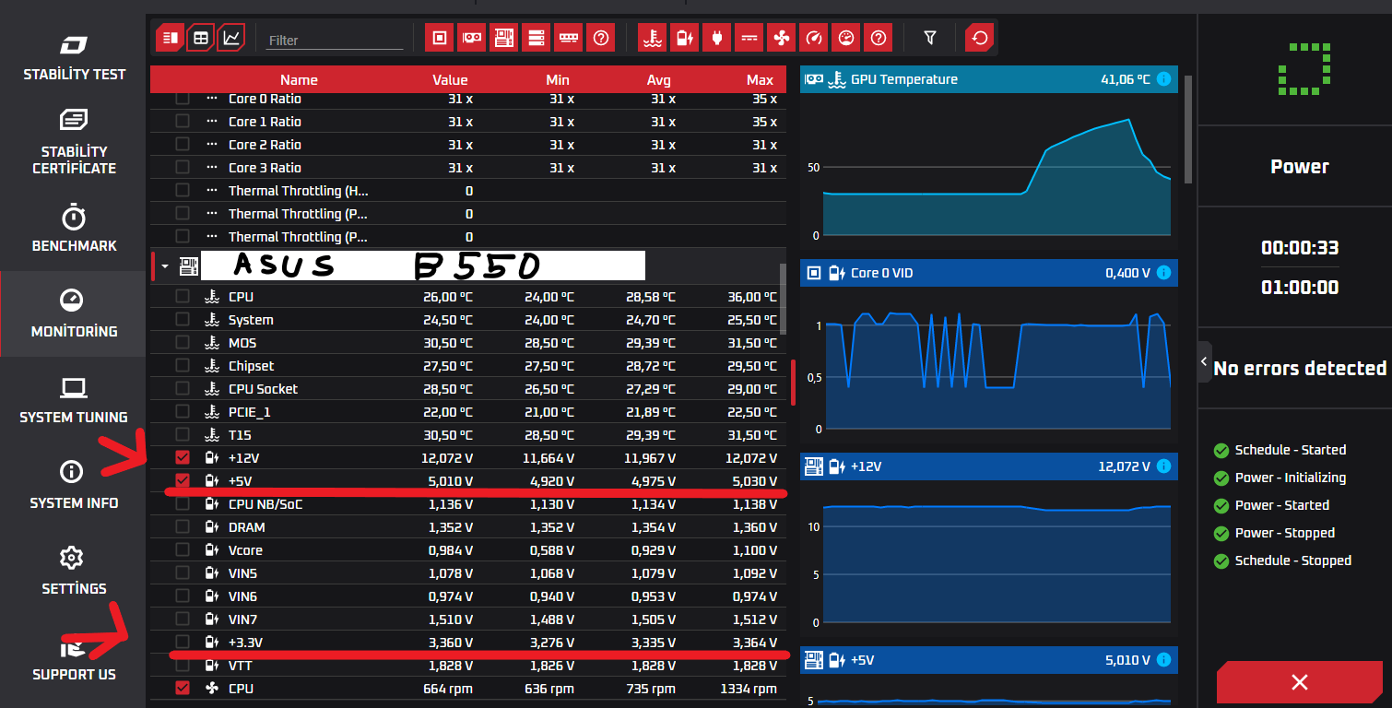Enable graph for DRAM voltage
This screenshot has height=708, width=1392.
coord(183,527)
